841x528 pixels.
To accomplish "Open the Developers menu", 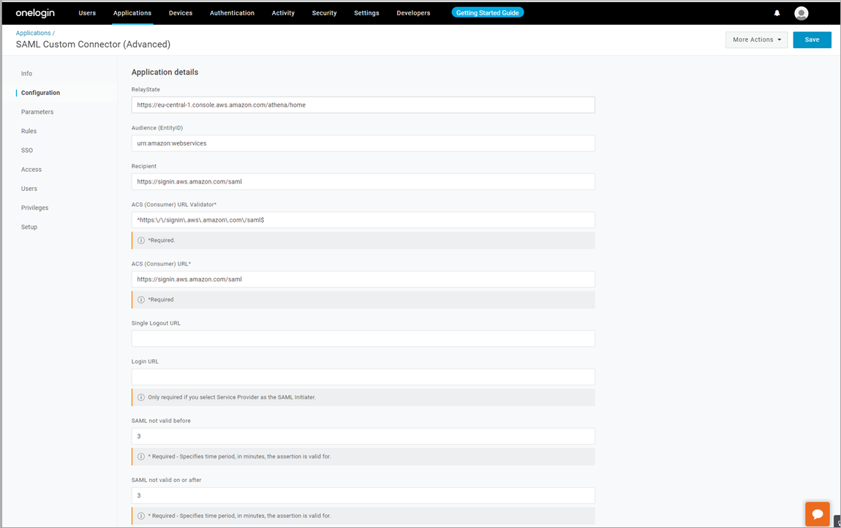I will click(413, 13).
